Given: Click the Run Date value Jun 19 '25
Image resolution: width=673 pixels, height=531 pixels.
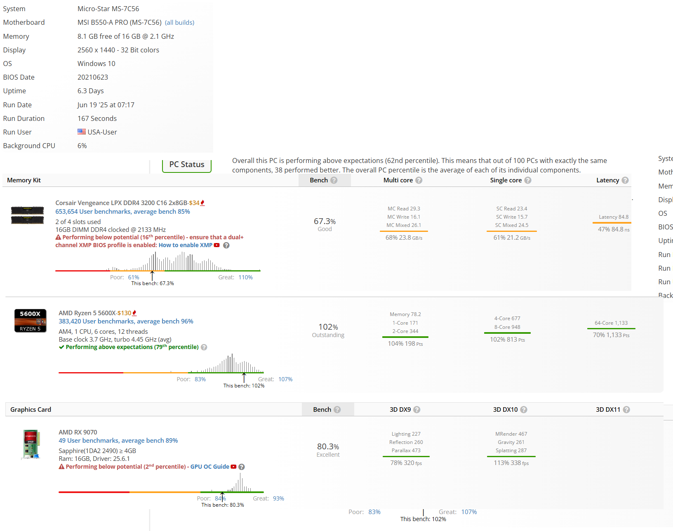Looking at the screenshot, I should point(106,105).
